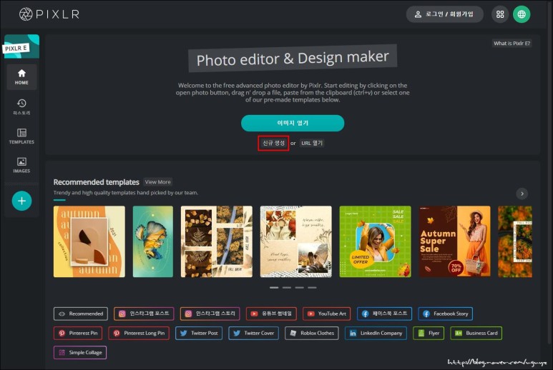Click What is Pixlr E? link
553x370 pixels.
coord(512,44)
